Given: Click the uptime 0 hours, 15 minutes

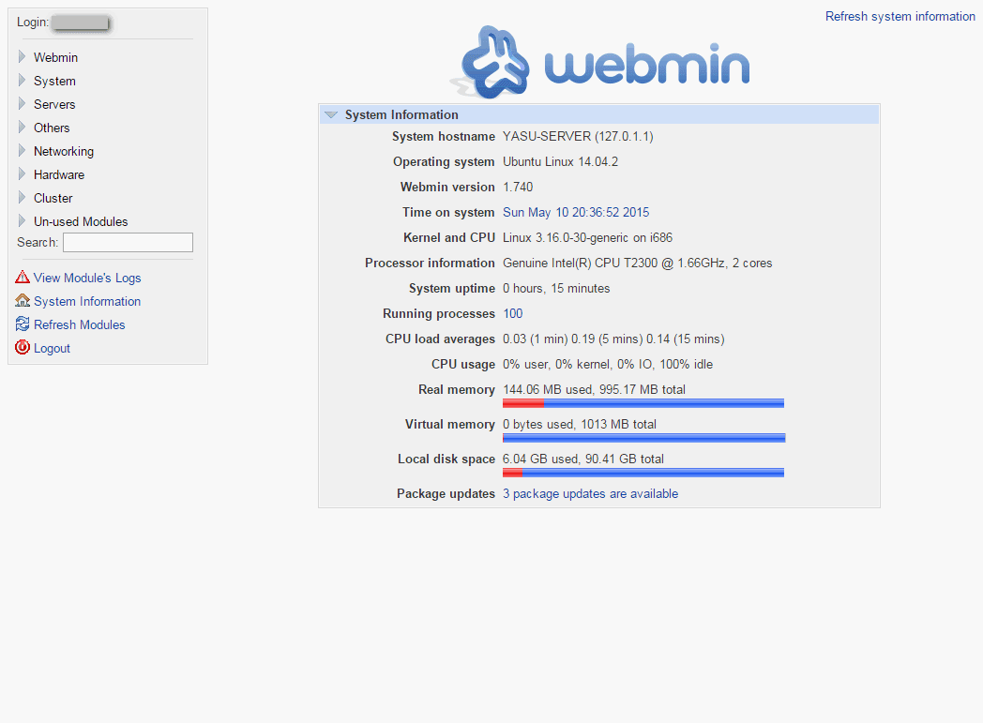Looking at the screenshot, I should point(556,288).
